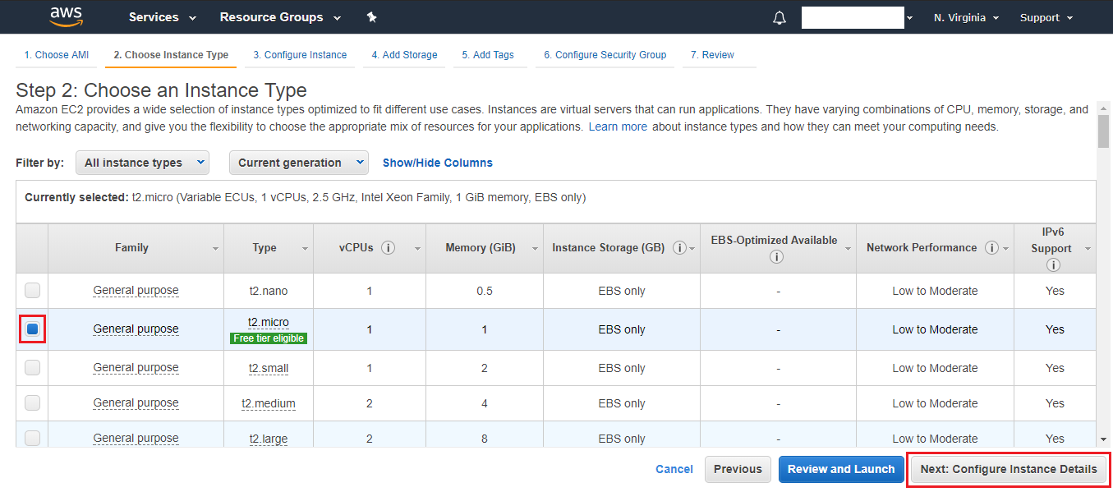Open the Current generation dropdown

click(299, 163)
